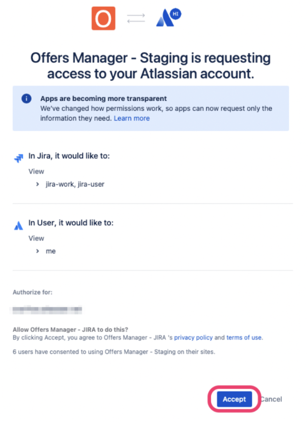Screen dimensions: 308x424
Task: Click the Jira product icon
Action: (x=19, y=158)
